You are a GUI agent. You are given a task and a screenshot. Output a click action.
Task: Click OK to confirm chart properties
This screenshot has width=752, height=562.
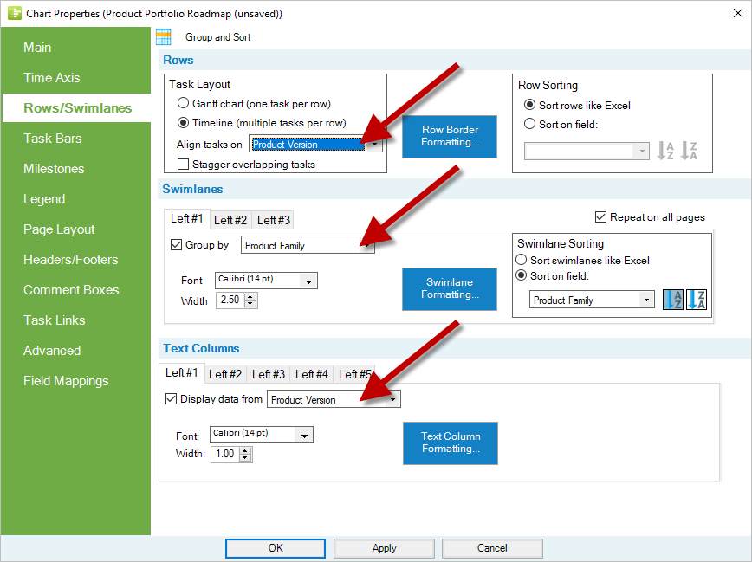click(276, 548)
